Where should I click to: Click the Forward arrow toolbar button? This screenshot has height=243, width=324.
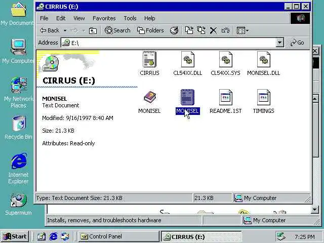(74, 30)
